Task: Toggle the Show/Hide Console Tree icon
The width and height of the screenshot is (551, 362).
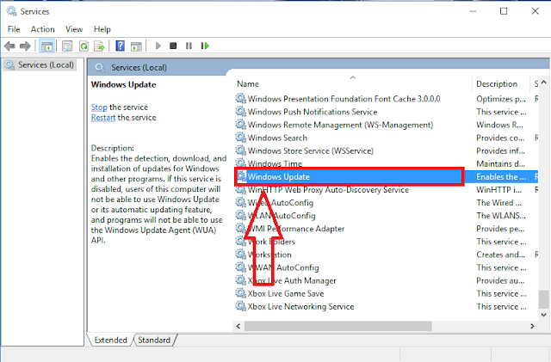Action: [46, 46]
